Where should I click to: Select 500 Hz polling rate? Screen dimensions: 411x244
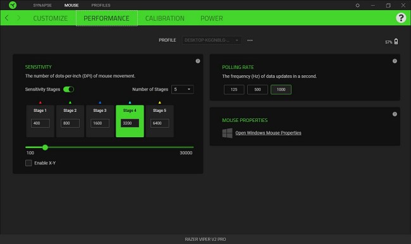click(257, 90)
